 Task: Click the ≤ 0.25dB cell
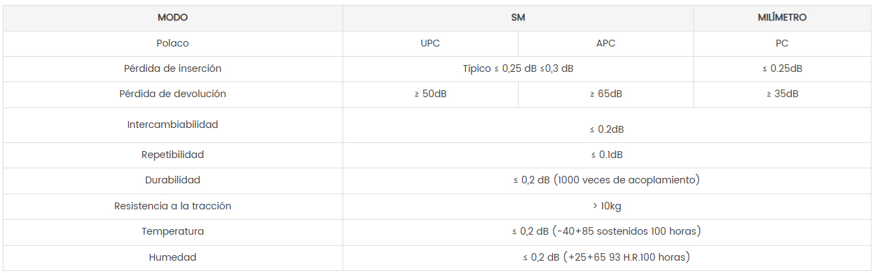(782, 68)
